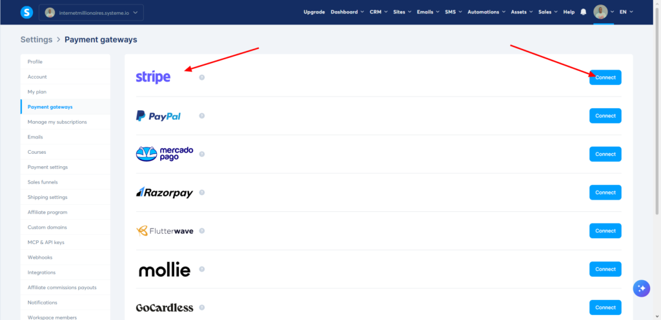
Task: Go to Webhooks settings in sidebar
Action: click(x=39, y=258)
